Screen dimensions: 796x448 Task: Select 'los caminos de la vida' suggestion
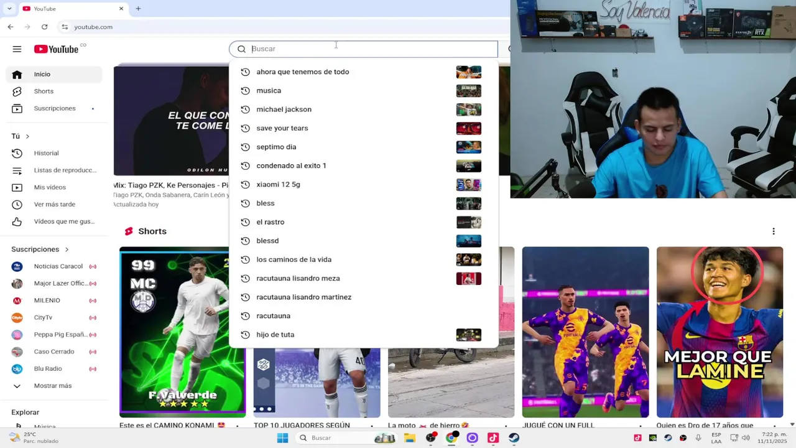click(363, 259)
